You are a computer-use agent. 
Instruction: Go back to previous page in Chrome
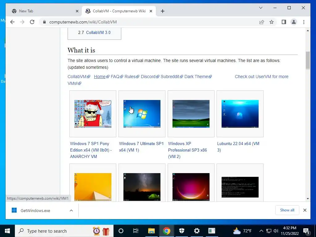pos(12,22)
